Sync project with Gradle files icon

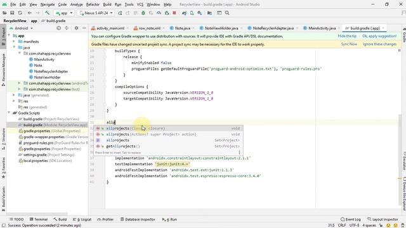(184, 13)
